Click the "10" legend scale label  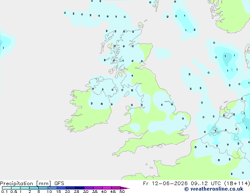(x=49, y=191)
